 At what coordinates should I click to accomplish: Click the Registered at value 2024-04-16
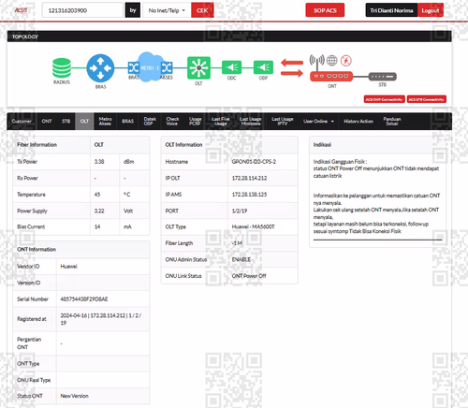100,319
